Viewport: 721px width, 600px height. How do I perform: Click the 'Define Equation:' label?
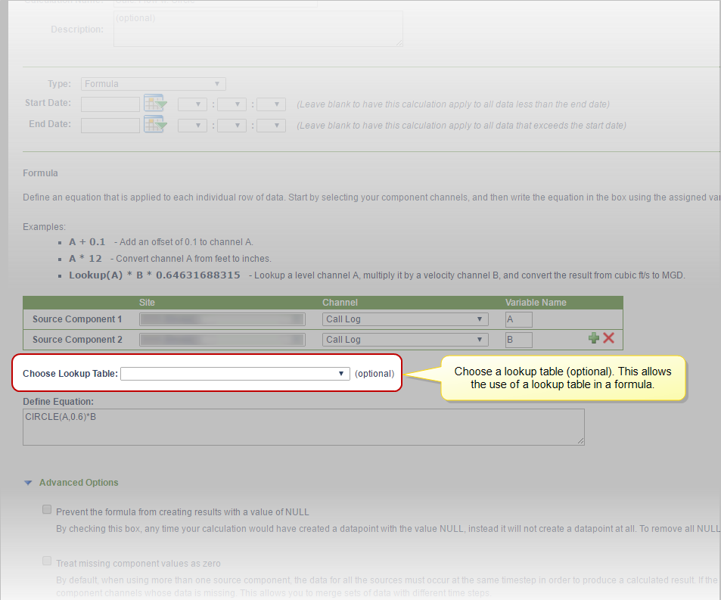pos(58,401)
